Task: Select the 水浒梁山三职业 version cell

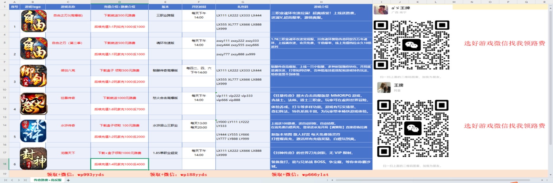Action: point(165,125)
